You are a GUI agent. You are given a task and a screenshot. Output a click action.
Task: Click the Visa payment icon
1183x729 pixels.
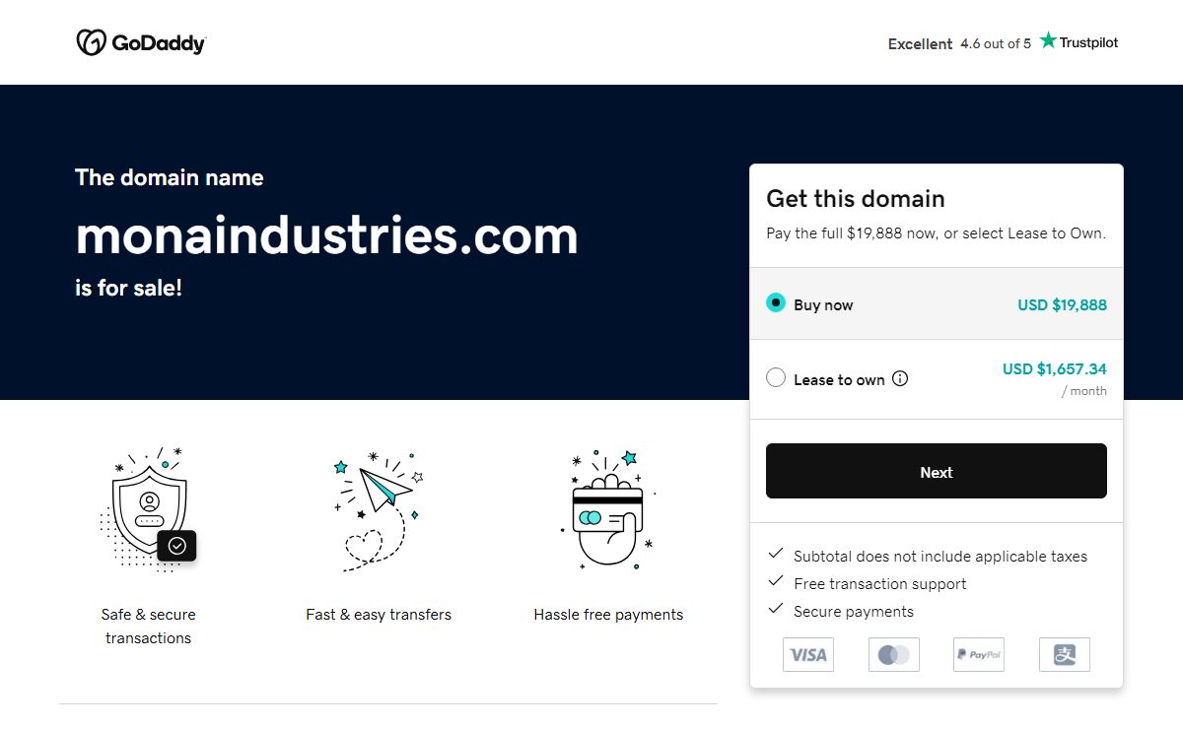tap(808, 654)
